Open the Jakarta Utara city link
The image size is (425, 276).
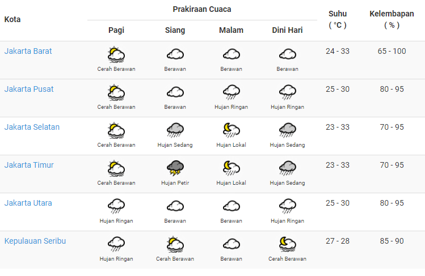(28, 203)
